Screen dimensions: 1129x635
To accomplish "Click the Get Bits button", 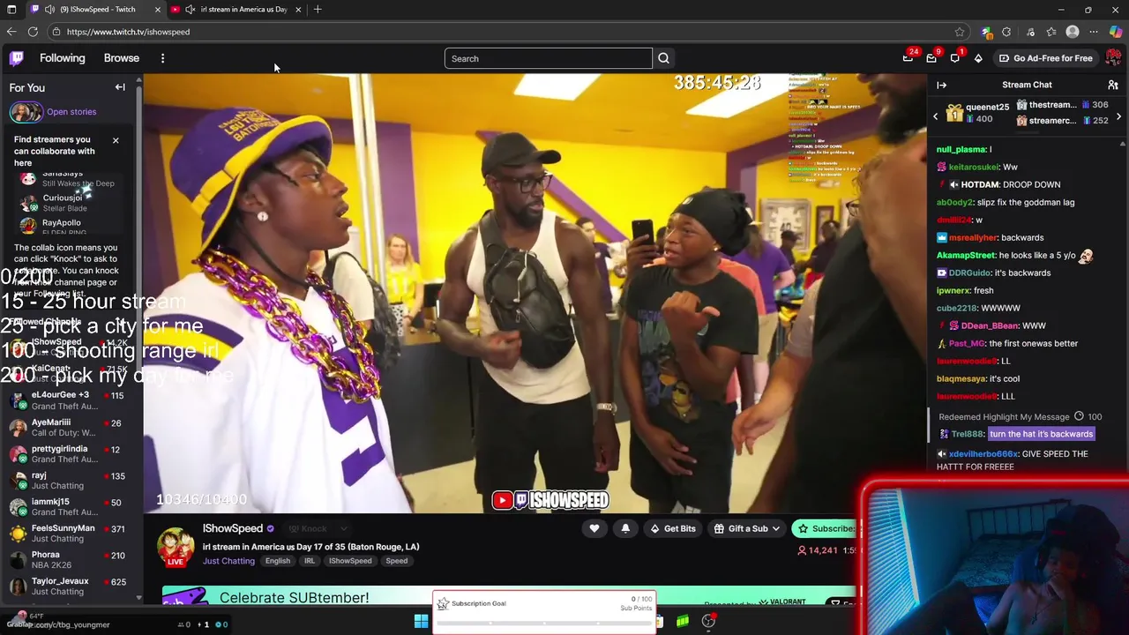I will [672, 528].
